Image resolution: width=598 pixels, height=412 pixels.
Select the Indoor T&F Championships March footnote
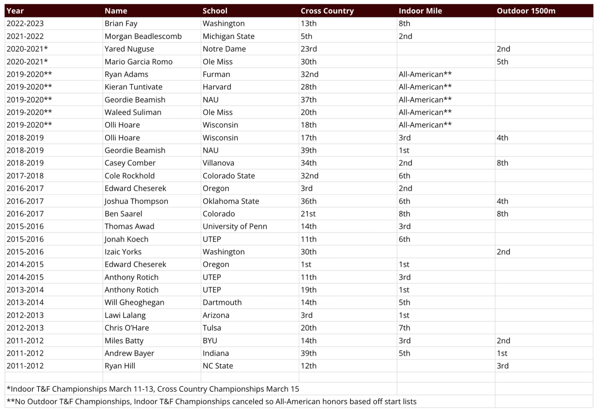coord(153,389)
